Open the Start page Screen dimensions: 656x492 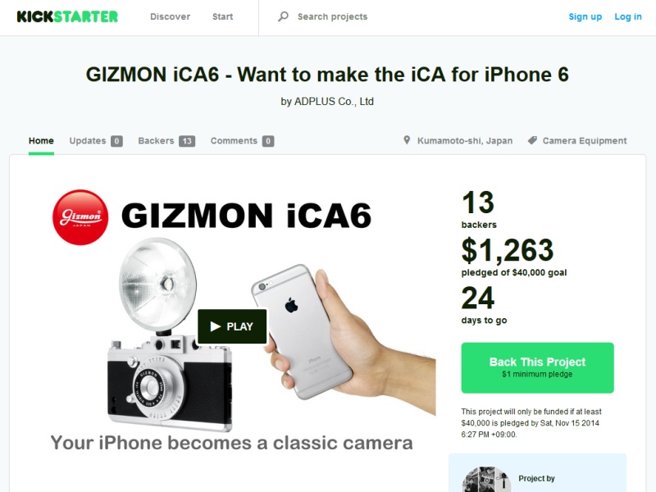coord(222,16)
